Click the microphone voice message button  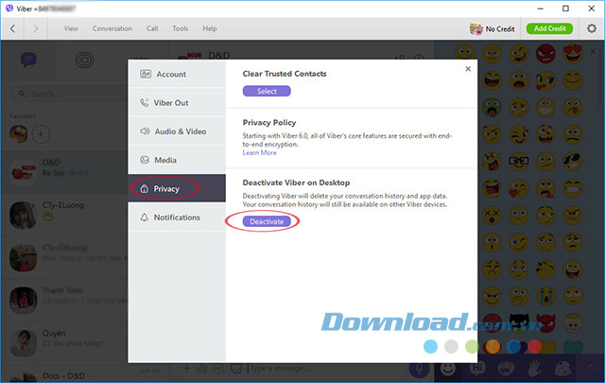point(419,369)
